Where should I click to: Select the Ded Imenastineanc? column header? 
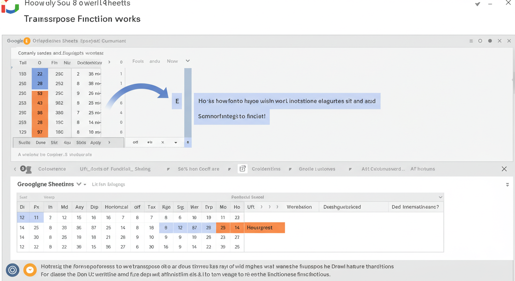pos(415,207)
